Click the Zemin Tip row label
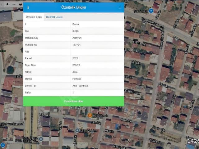 (30, 86)
